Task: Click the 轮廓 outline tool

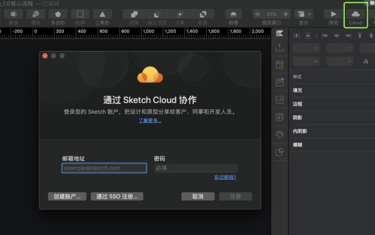Action: click(x=80, y=15)
